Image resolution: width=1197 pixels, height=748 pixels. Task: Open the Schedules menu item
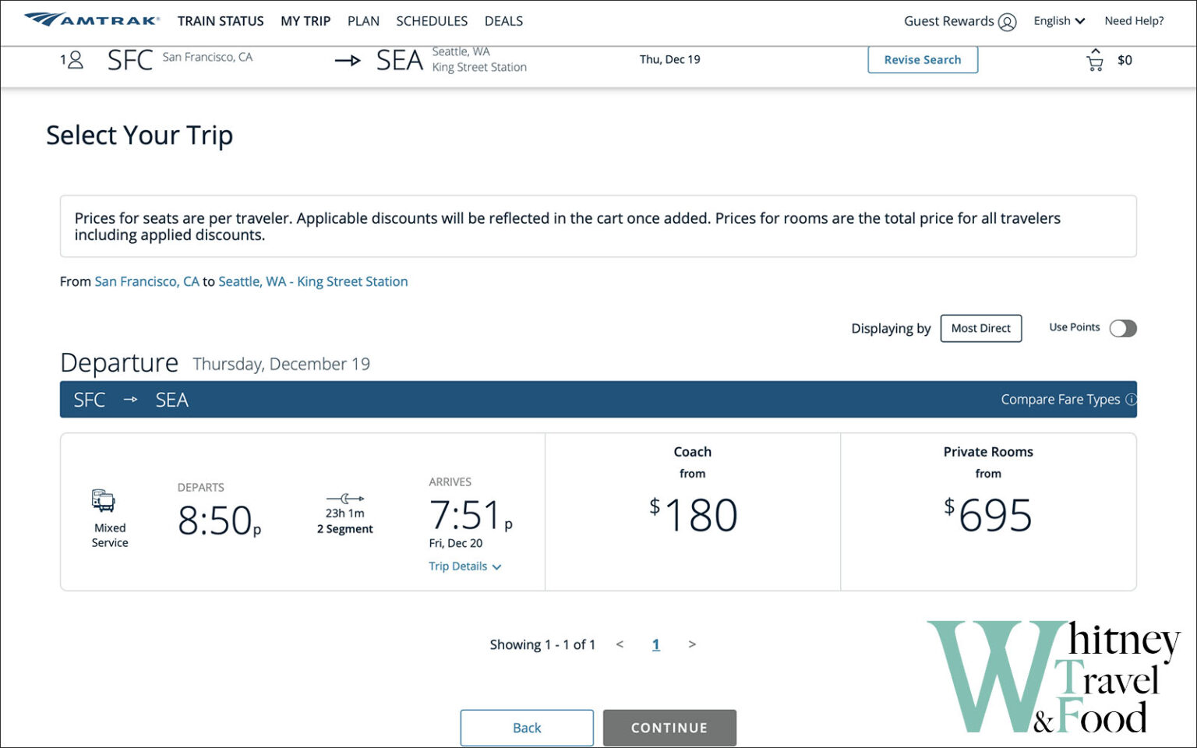point(432,21)
